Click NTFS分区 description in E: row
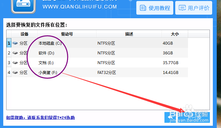The height and width of the screenshot is (128, 221). coord(106,63)
